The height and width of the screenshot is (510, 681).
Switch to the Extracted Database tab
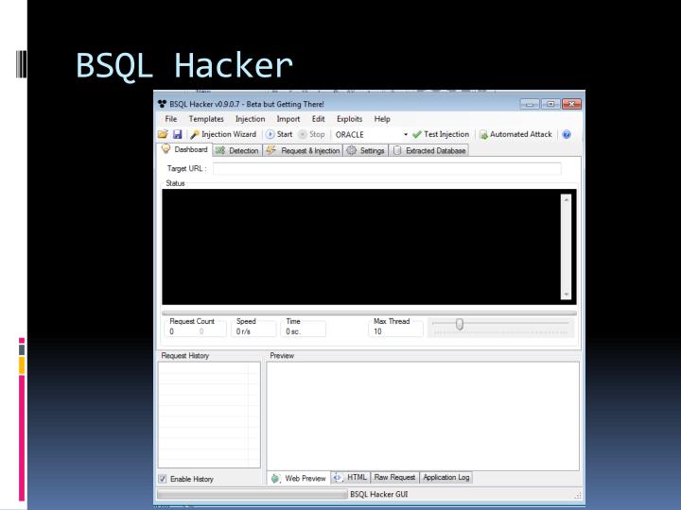429,150
